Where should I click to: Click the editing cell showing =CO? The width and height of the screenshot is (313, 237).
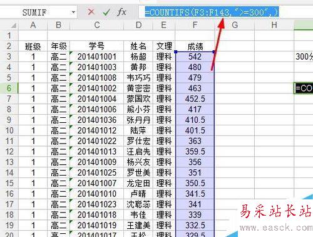[304, 88]
